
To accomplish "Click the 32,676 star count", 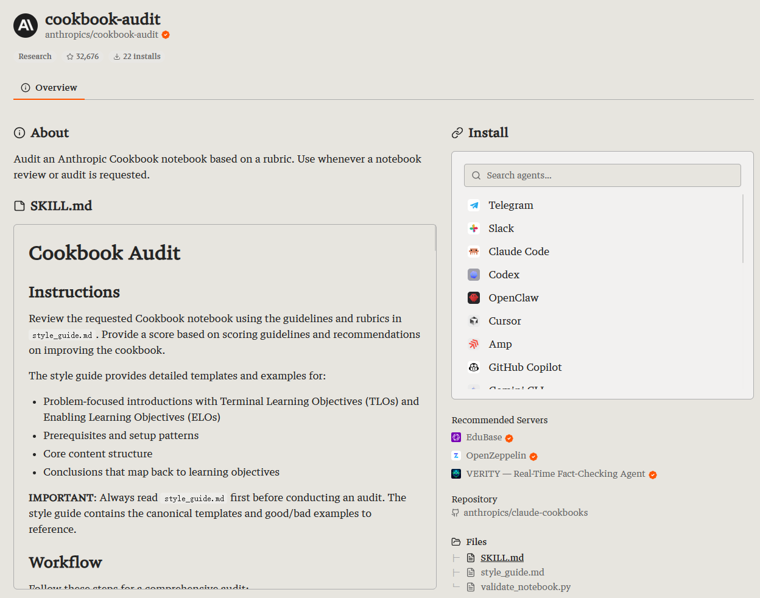I will [87, 57].
